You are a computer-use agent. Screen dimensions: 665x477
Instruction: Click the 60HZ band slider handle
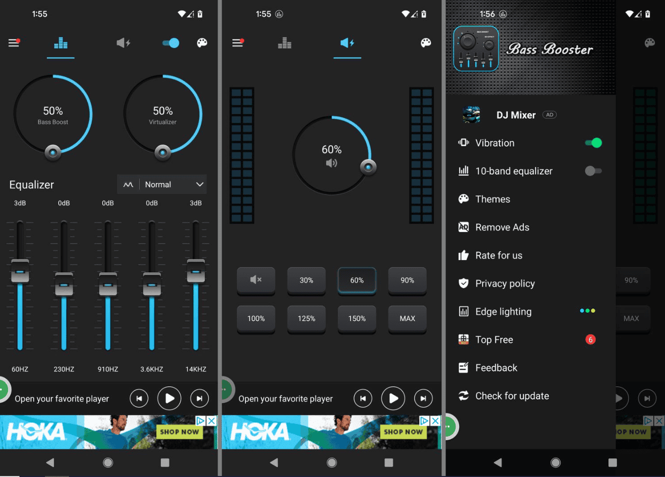click(x=20, y=271)
